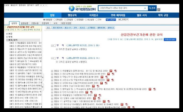Download HWP file icon for 별표 12

coord(122,105)
